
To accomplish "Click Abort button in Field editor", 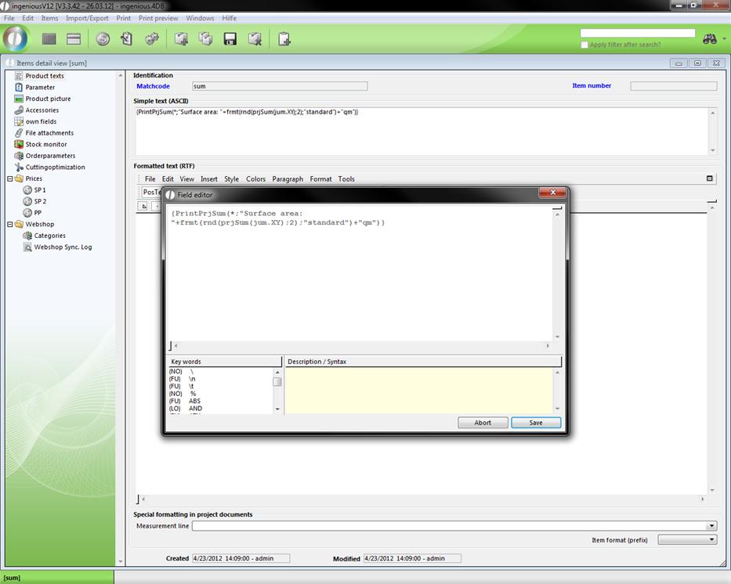I will click(483, 423).
